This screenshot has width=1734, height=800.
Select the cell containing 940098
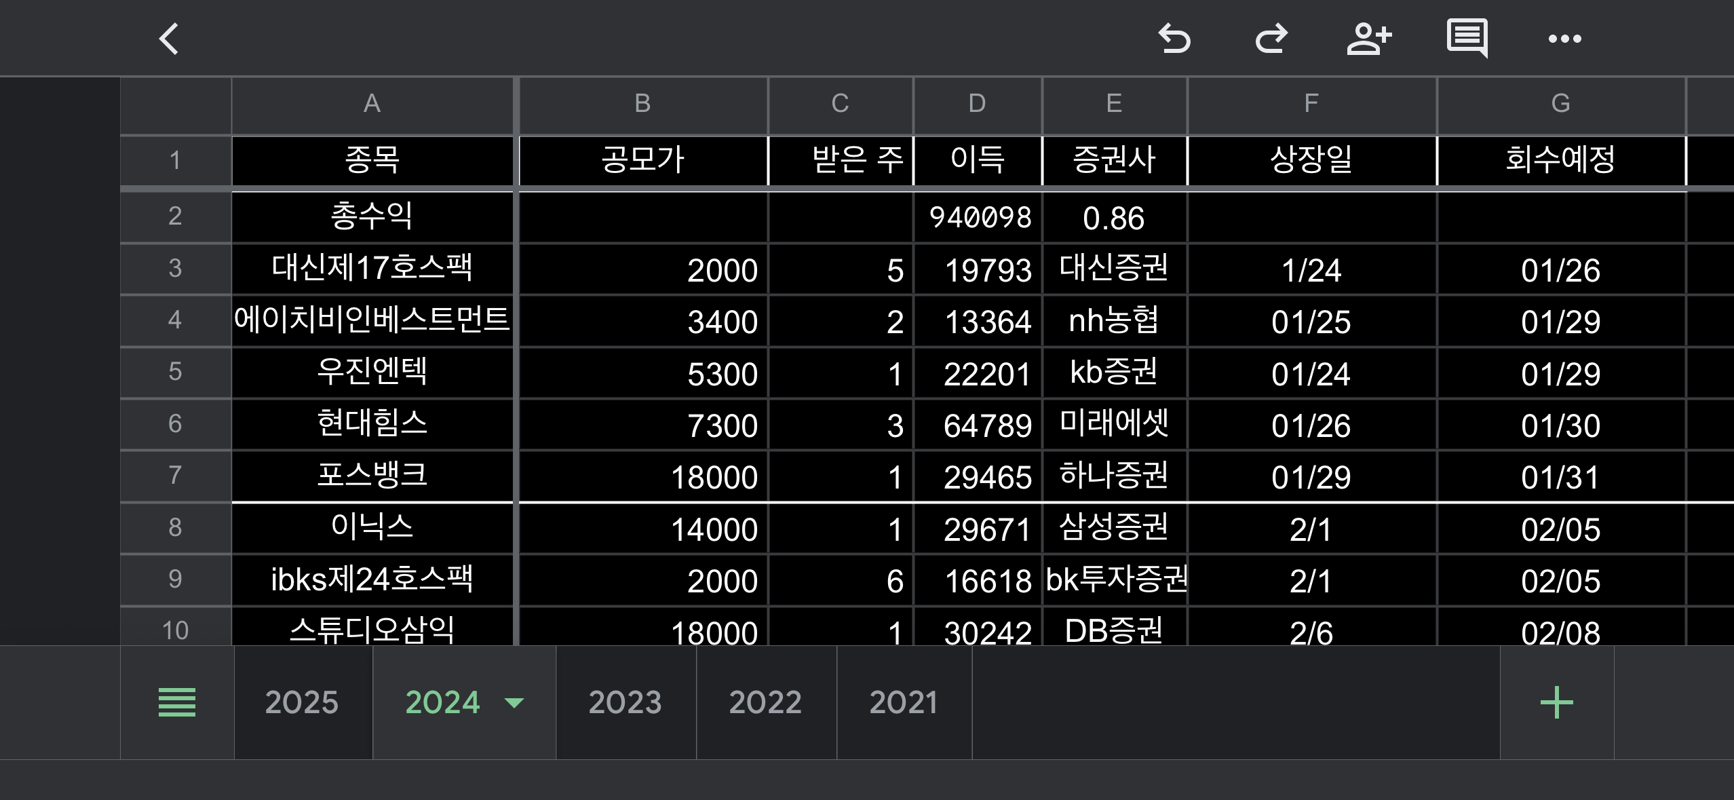pos(978,218)
